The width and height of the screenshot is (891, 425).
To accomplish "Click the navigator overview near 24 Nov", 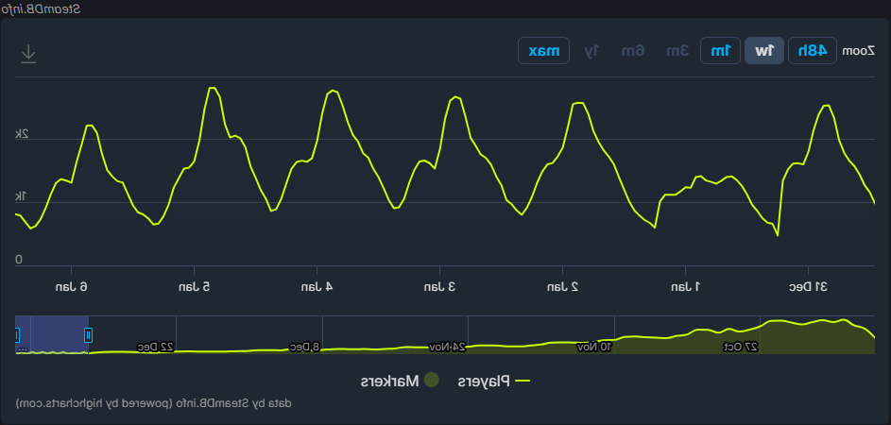I will [448, 347].
